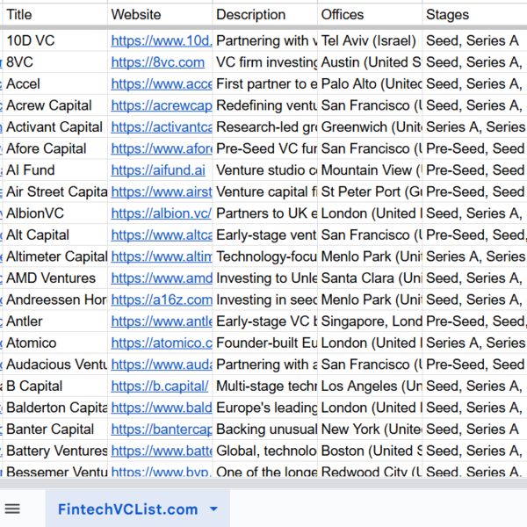
Task: Select the Stages header cell
Action: 474,14
